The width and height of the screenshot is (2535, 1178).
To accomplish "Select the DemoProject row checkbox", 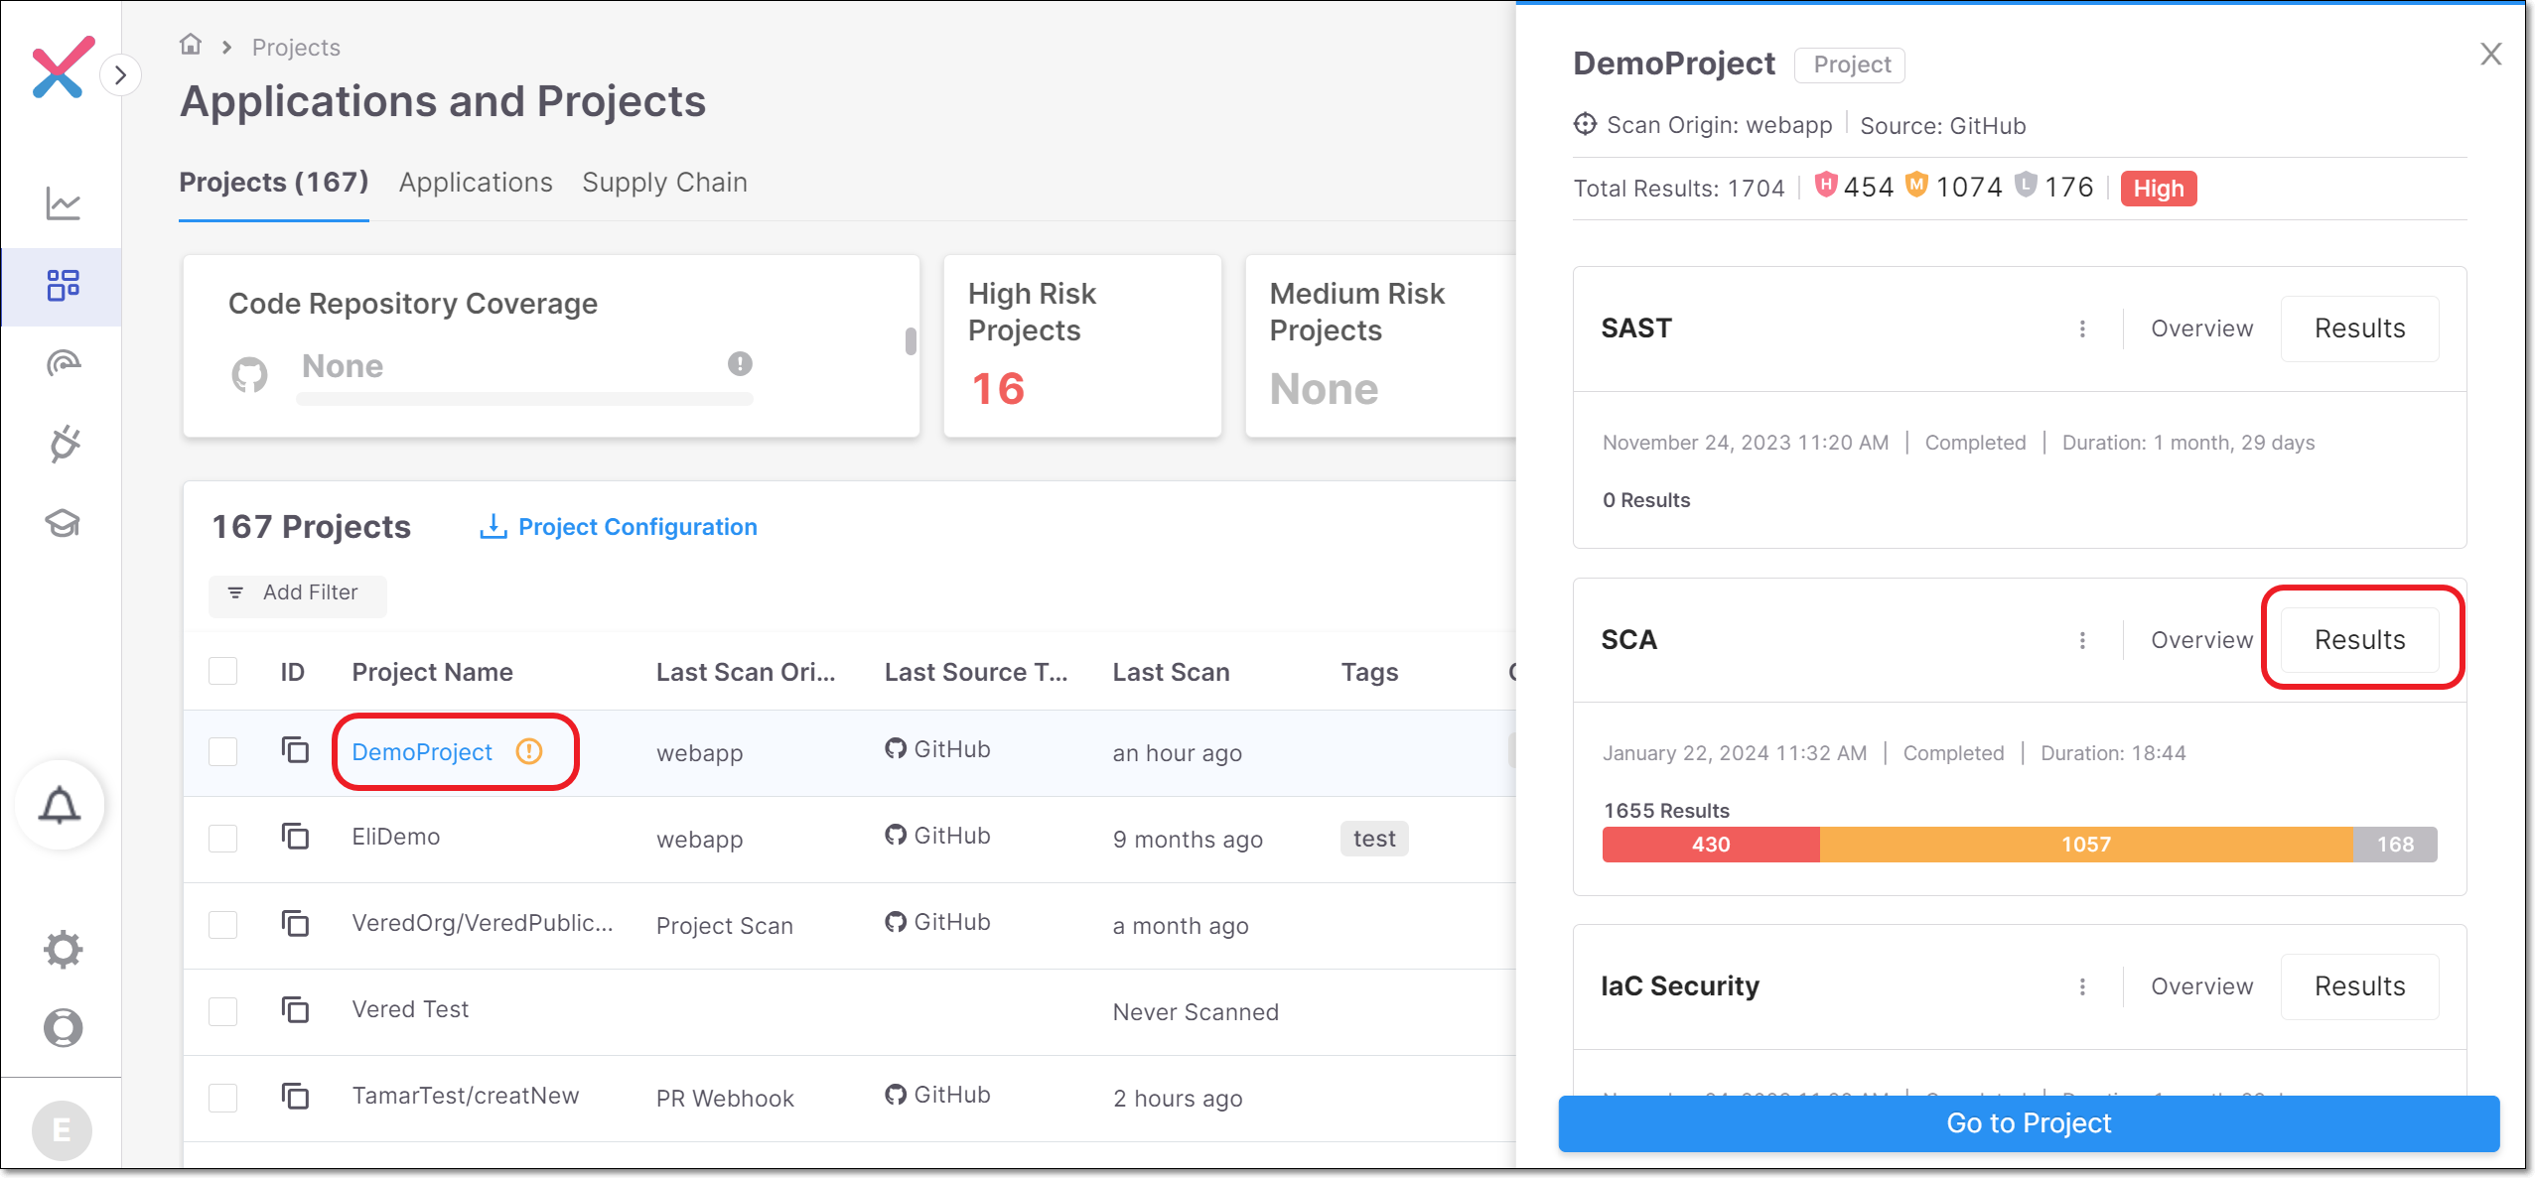I will pyautogui.click(x=222, y=752).
